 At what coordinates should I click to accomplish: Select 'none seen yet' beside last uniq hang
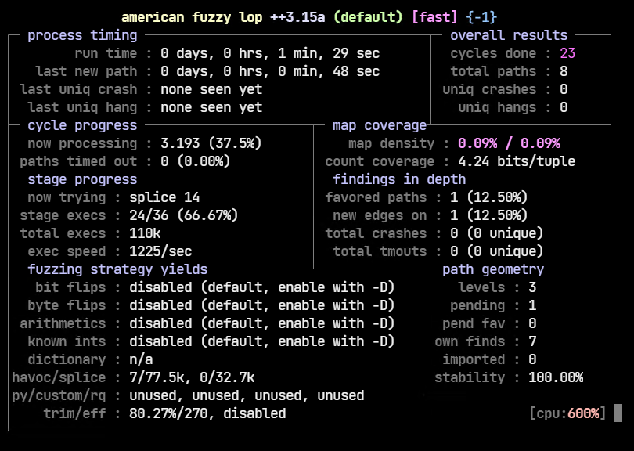(211, 107)
